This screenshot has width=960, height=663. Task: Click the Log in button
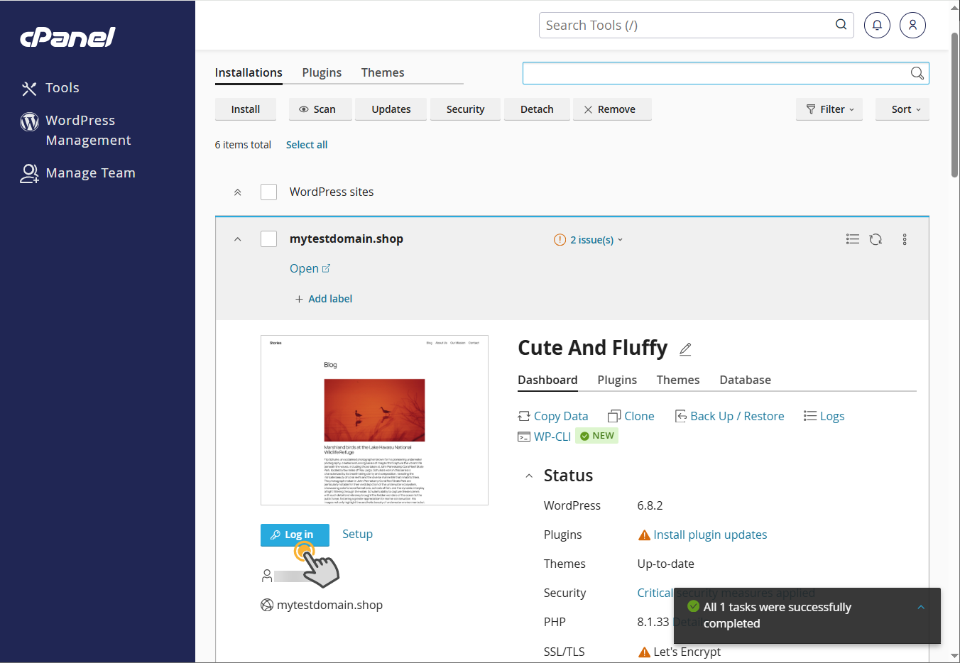click(x=295, y=535)
